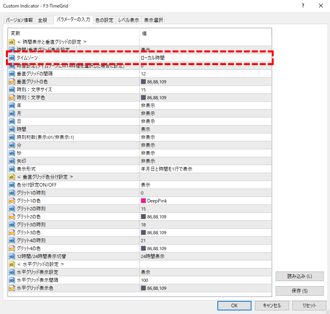Click the color icon beside 垂直グリットの色

[12, 82]
